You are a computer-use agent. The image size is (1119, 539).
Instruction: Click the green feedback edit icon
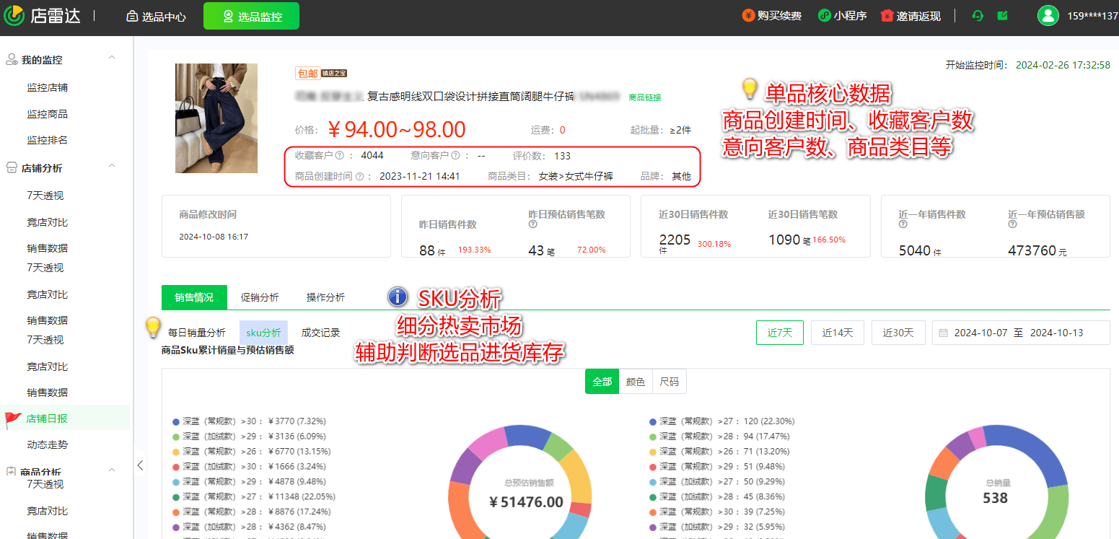click(1003, 16)
